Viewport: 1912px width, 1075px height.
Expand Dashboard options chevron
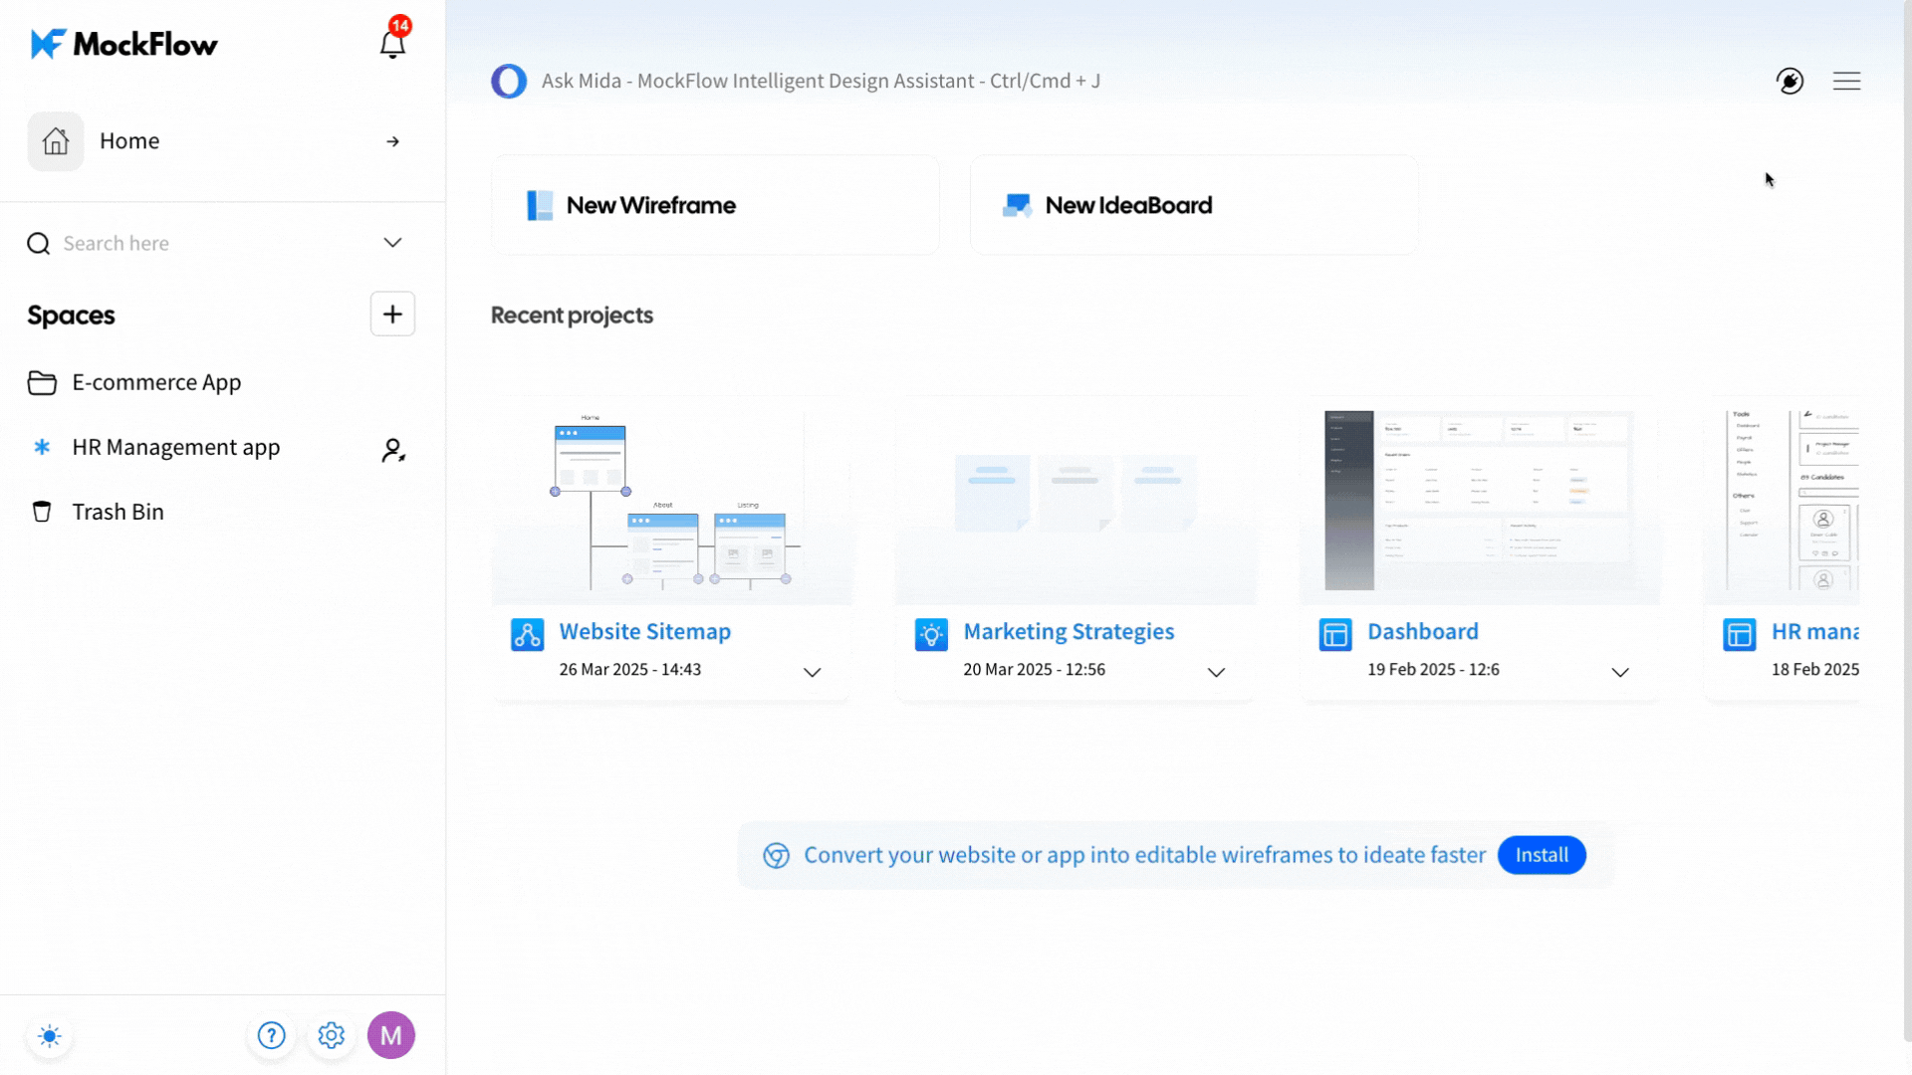coord(1620,672)
